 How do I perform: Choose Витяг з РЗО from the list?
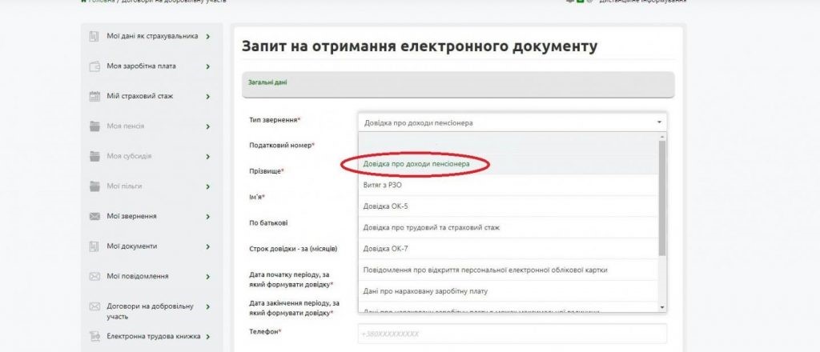click(383, 185)
